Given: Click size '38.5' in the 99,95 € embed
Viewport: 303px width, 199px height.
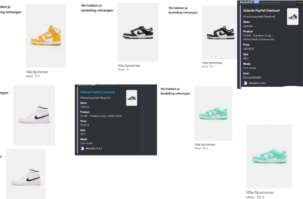Looking at the screenshot, I should coord(83,134).
